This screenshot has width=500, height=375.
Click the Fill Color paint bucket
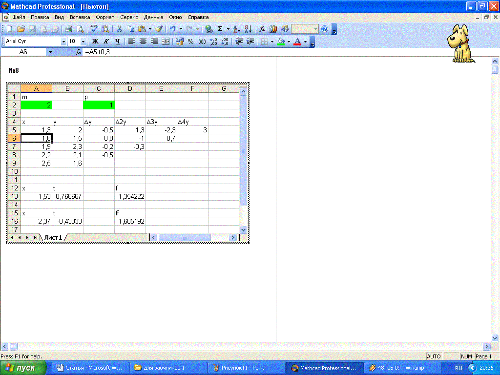click(280, 42)
